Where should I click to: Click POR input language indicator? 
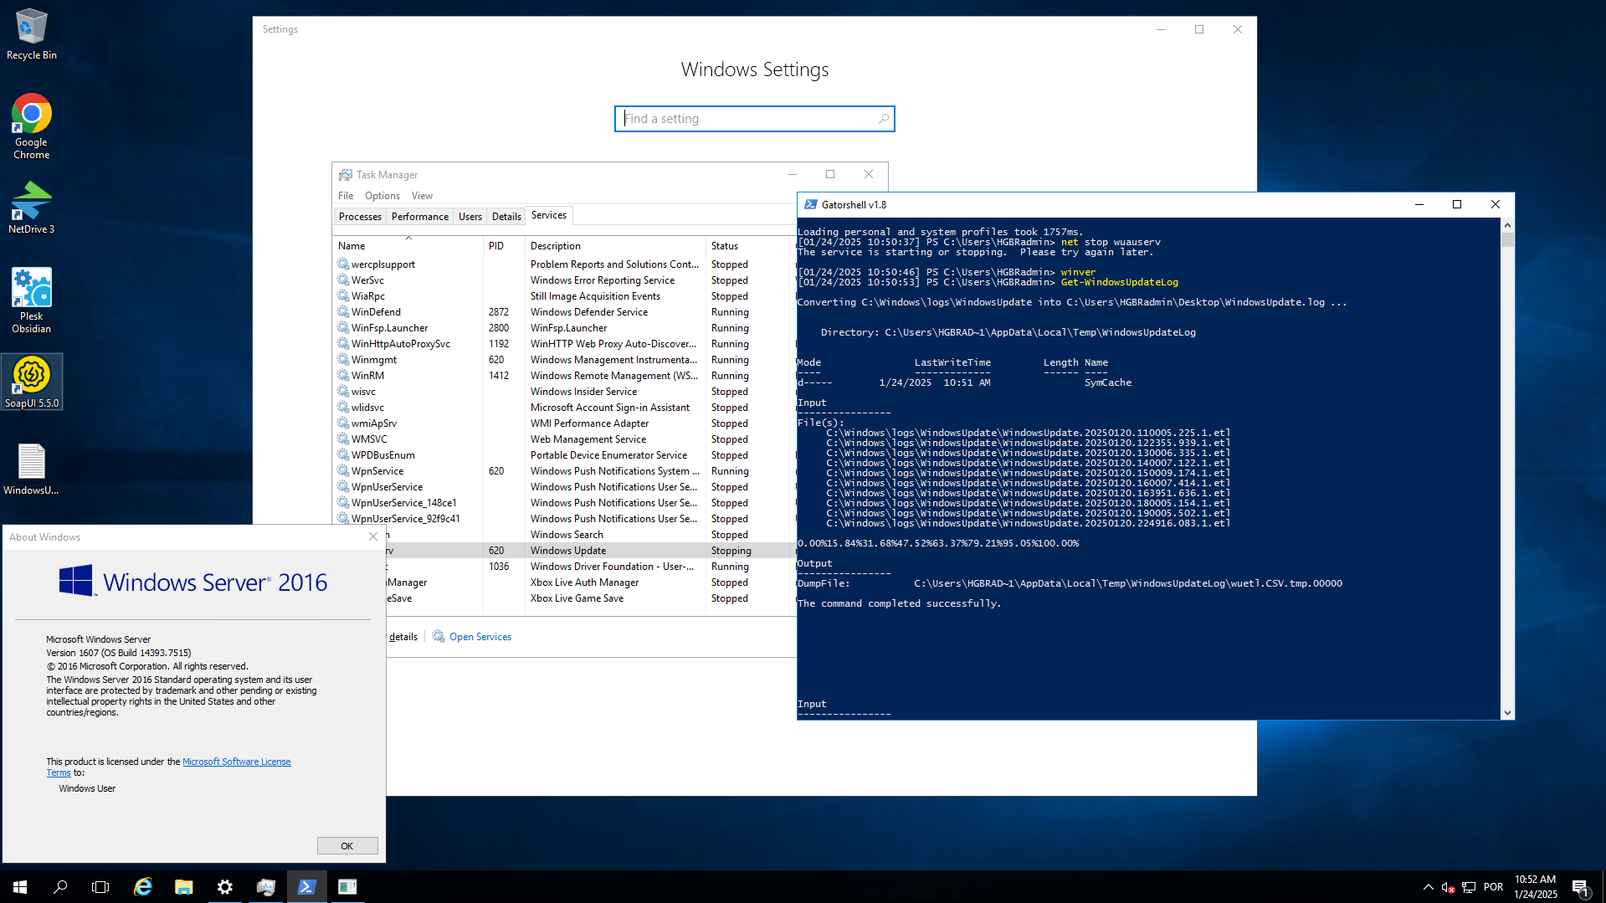[x=1493, y=887]
